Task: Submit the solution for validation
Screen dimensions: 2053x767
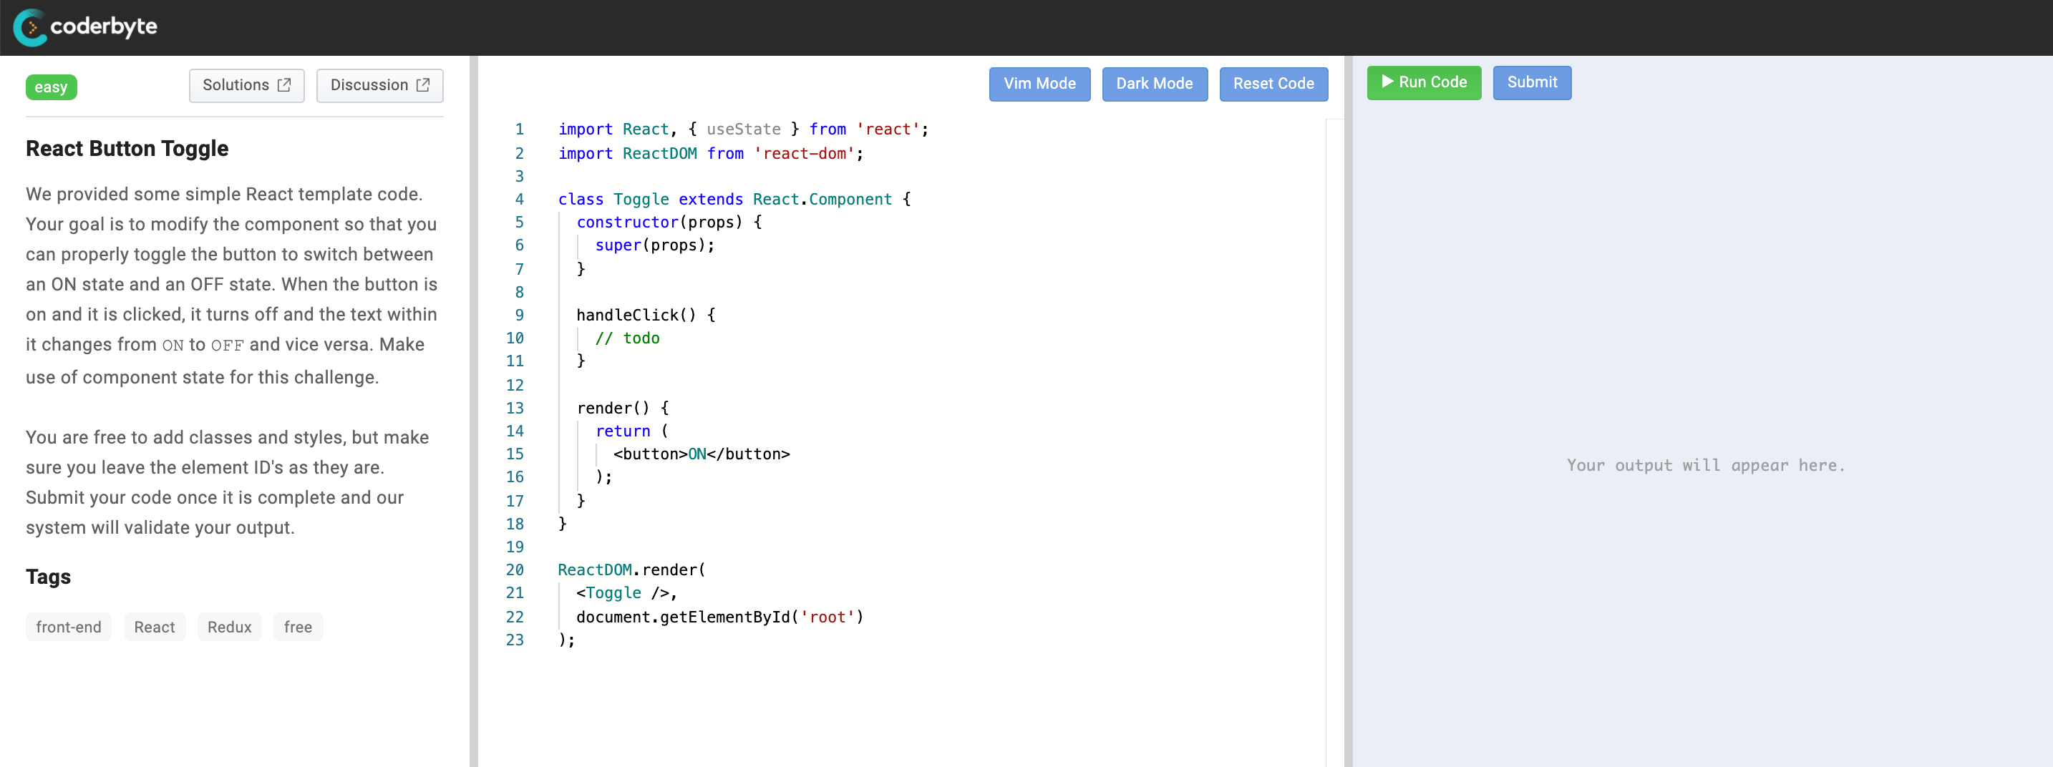Action: point(1532,82)
